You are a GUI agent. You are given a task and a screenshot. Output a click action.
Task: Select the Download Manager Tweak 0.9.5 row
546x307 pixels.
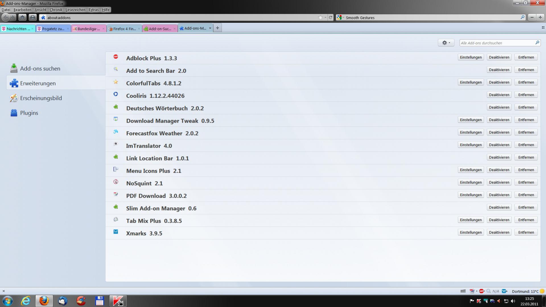(x=323, y=121)
